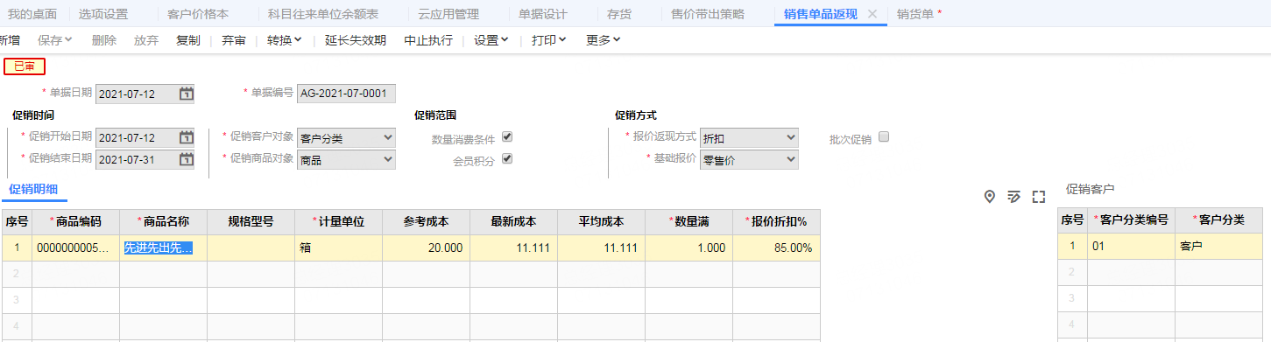Expand the 打印 toolbar menu

click(x=549, y=40)
